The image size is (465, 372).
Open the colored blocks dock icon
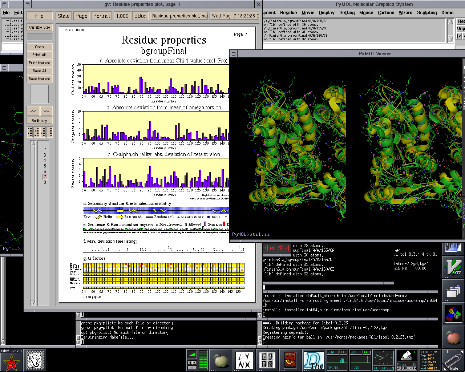[x=453, y=315]
